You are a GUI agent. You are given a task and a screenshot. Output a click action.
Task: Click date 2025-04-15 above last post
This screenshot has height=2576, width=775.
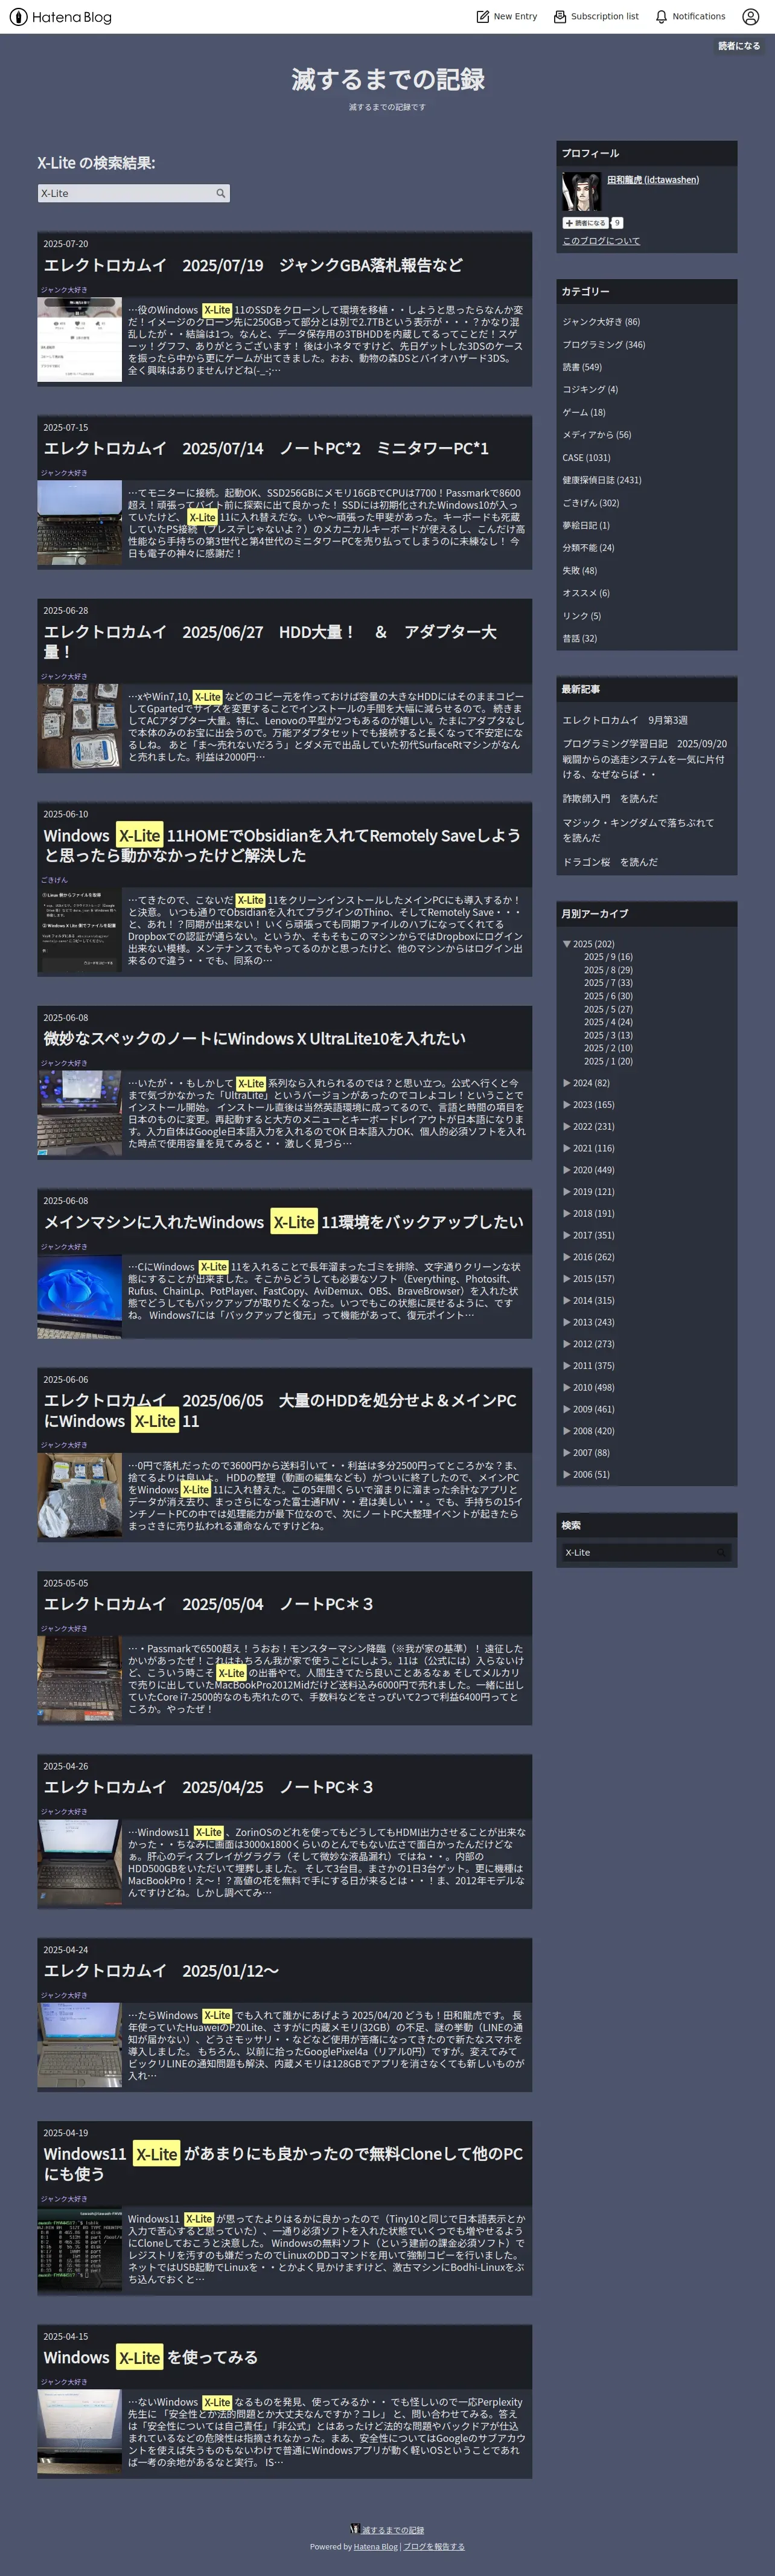pyautogui.click(x=65, y=2336)
